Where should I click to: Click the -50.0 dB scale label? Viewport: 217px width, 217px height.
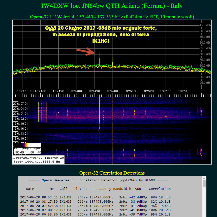click(x=205, y=31)
